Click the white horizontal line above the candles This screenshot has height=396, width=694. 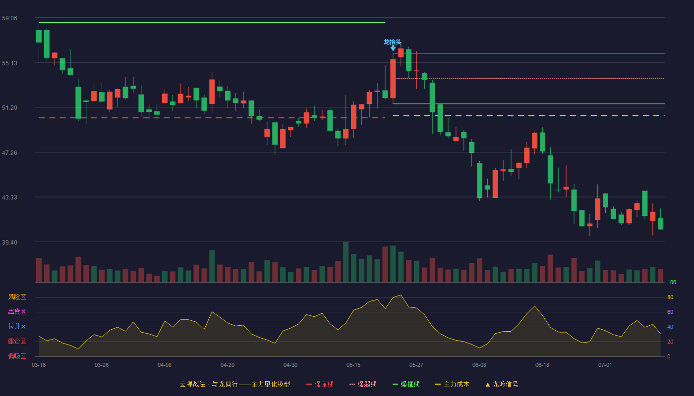point(212,23)
